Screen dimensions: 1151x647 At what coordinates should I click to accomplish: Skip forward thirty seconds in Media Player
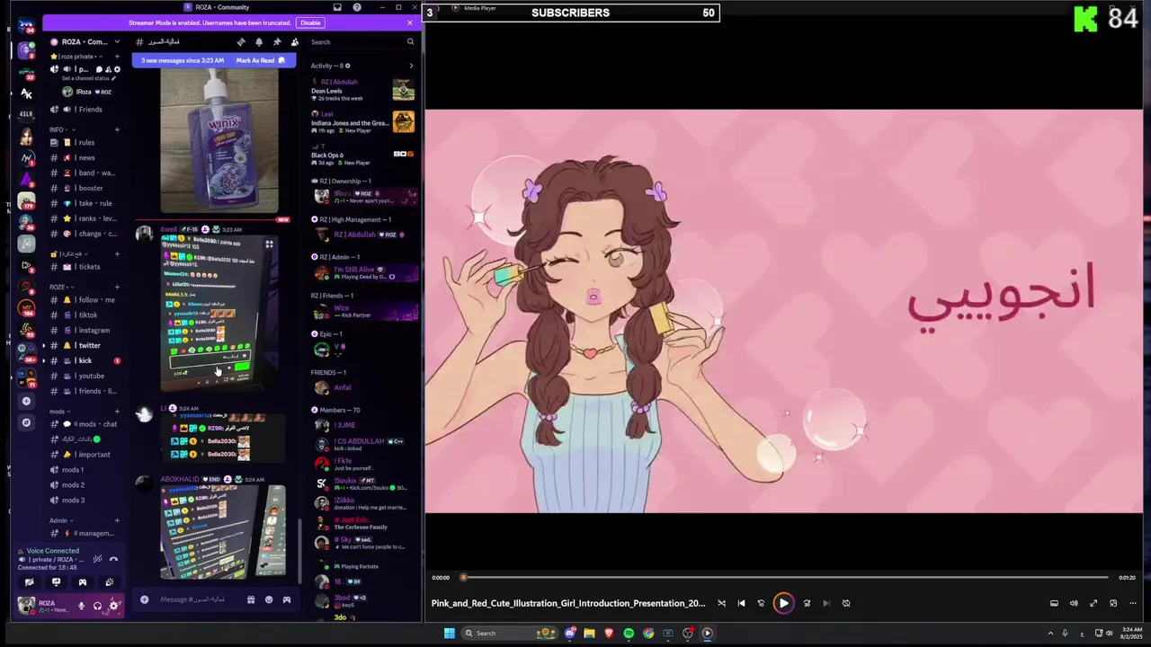point(807,603)
